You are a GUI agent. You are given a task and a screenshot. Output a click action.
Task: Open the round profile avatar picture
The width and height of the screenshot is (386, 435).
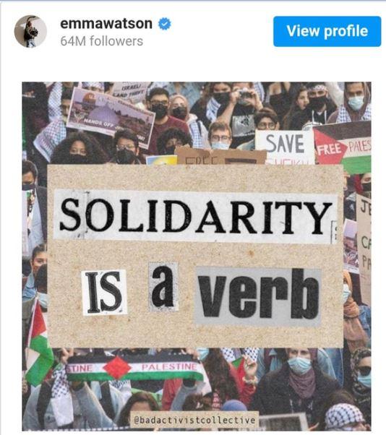point(30,31)
